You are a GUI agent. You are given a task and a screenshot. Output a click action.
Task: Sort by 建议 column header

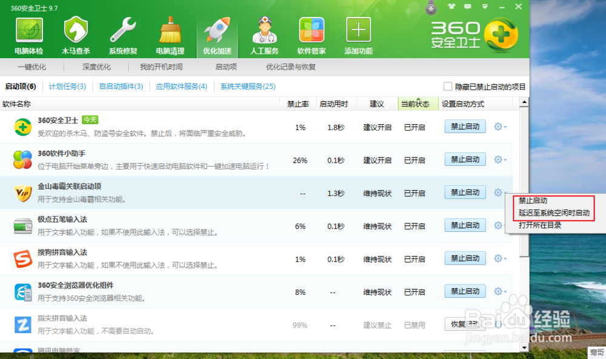(x=377, y=104)
